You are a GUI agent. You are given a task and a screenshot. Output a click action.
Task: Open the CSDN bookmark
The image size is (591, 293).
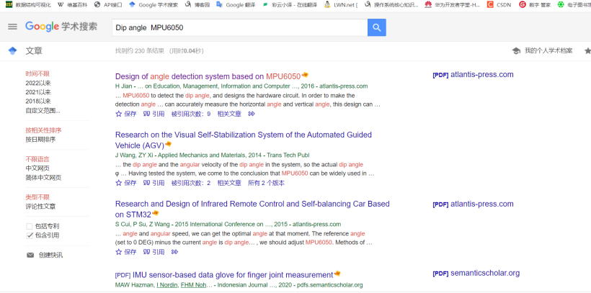499,5
